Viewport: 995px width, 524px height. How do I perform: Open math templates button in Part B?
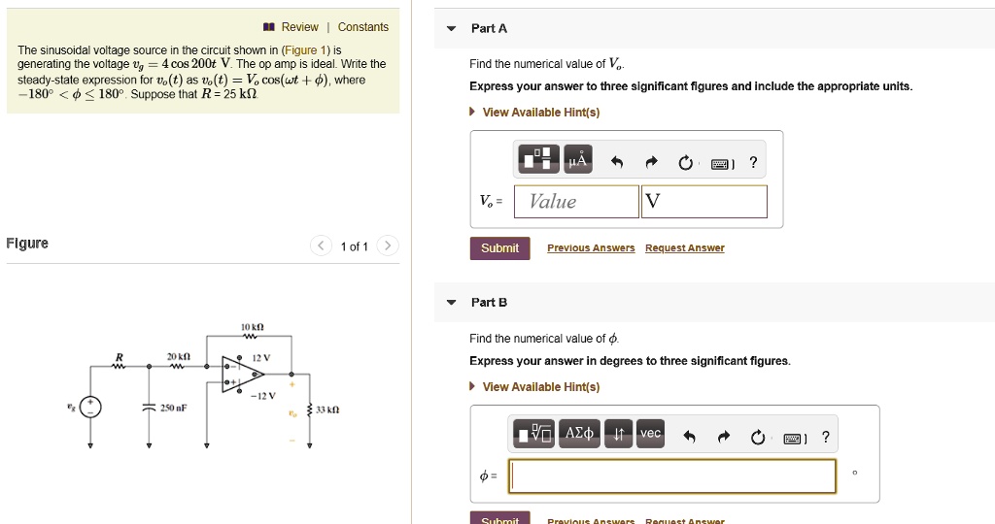[533, 434]
